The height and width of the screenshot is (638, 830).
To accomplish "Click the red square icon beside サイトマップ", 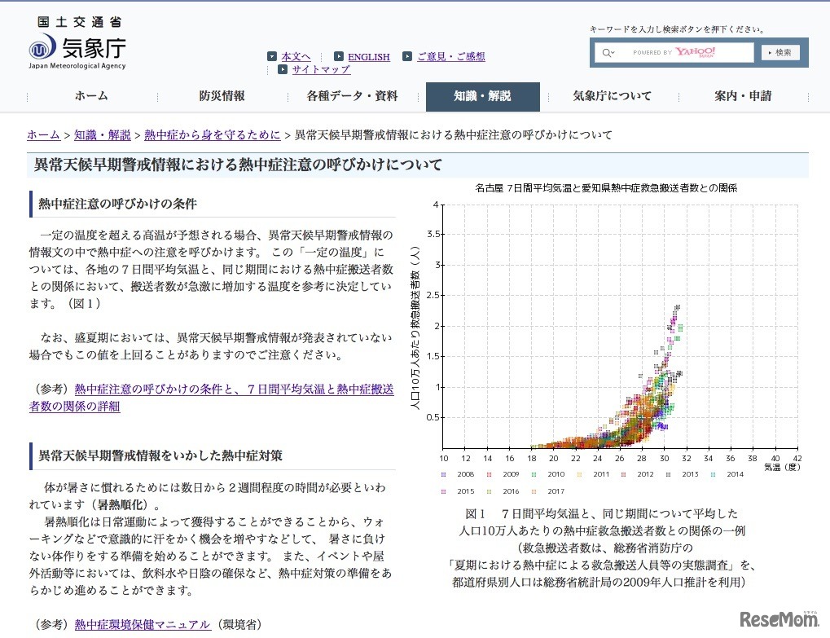I will [282, 69].
